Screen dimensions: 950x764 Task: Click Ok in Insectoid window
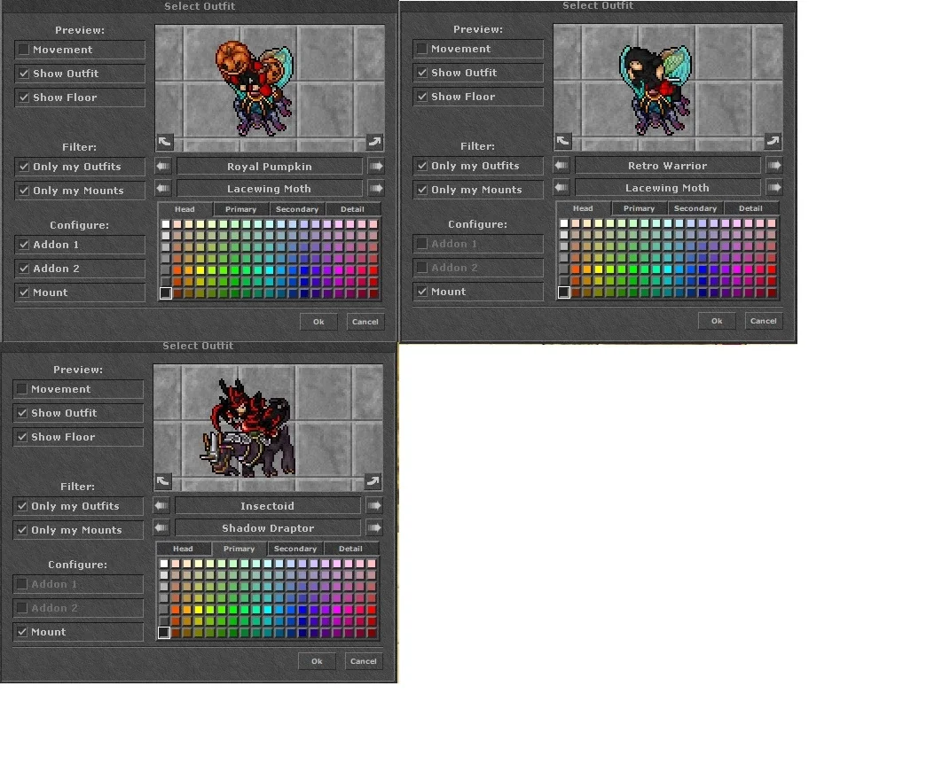coord(317,661)
